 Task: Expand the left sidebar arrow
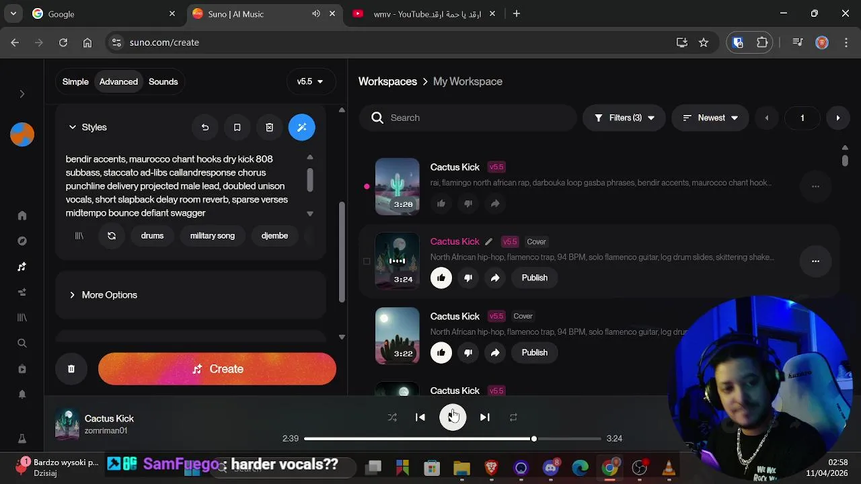[x=22, y=94]
